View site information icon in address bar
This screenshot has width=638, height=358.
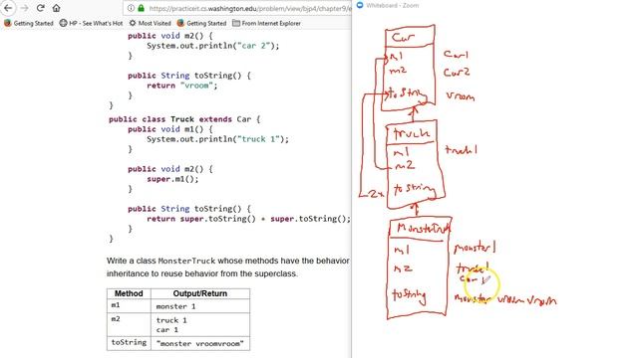131,8
